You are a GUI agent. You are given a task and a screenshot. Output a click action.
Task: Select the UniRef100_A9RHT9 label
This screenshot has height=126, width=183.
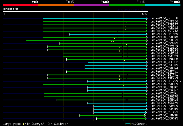tap(164, 109)
